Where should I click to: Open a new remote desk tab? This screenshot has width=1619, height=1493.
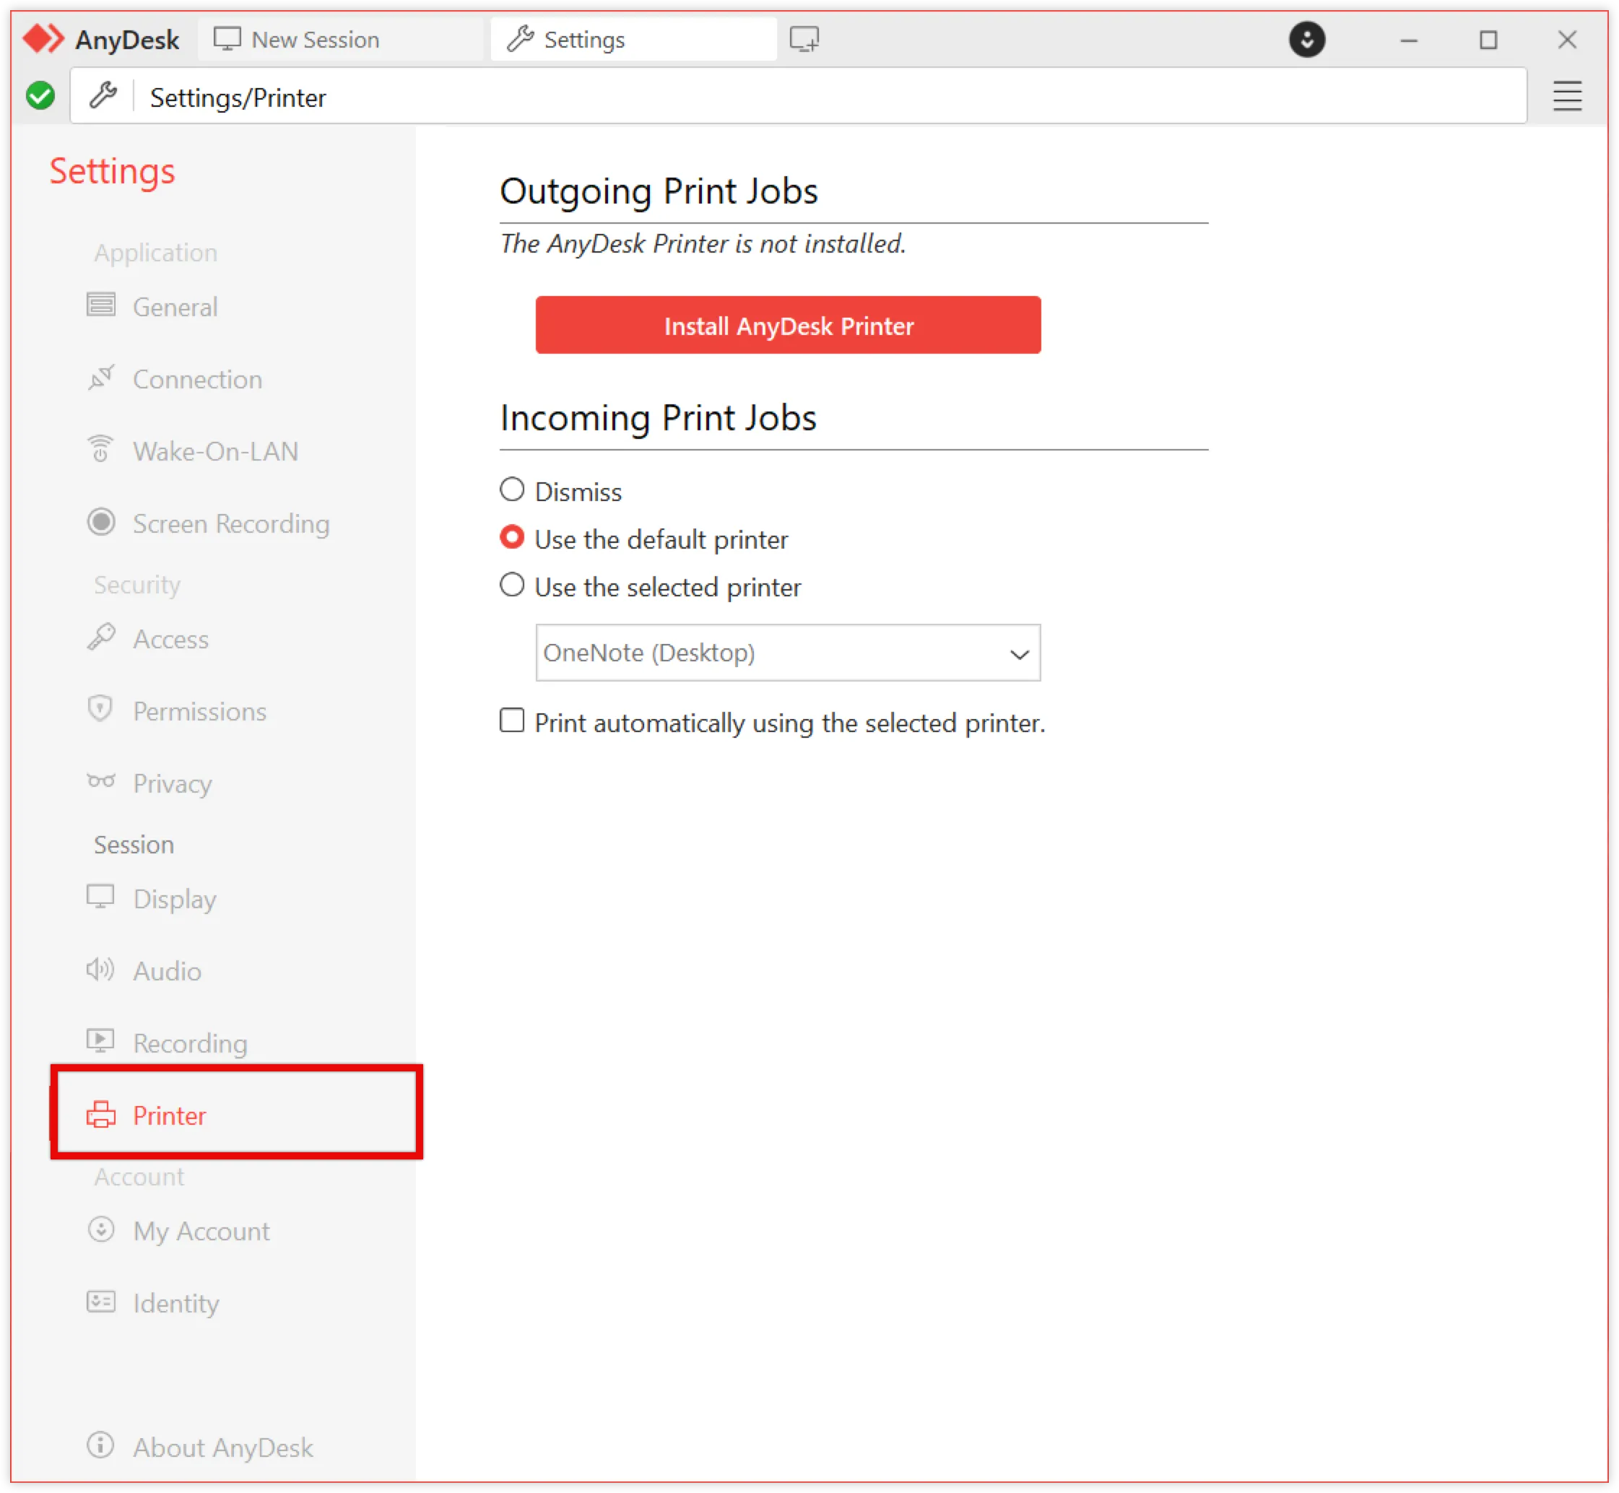pyautogui.click(x=804, y=38)
